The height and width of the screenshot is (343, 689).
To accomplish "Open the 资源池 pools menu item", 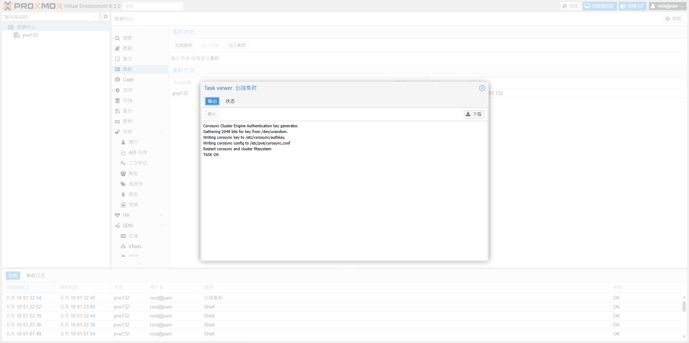I will point(140,184).
